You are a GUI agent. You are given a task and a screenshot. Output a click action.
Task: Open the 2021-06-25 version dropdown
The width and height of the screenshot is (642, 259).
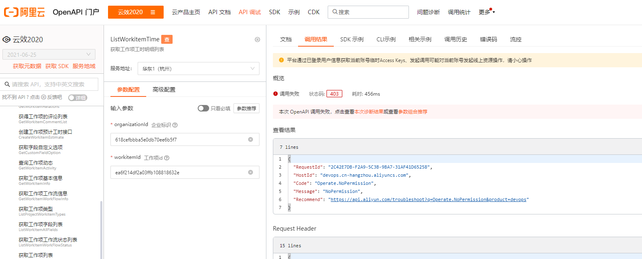(x=49, y=54)
